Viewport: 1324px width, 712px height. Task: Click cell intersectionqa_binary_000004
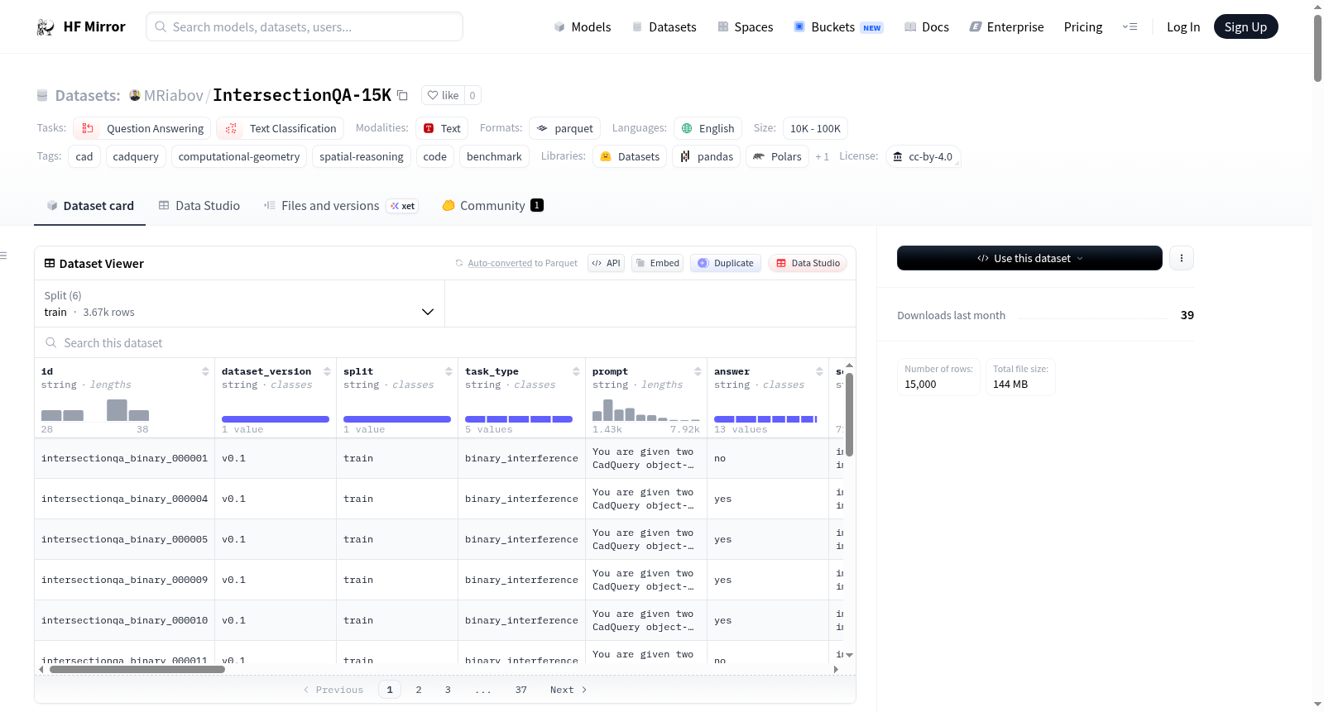coord(124,499)
